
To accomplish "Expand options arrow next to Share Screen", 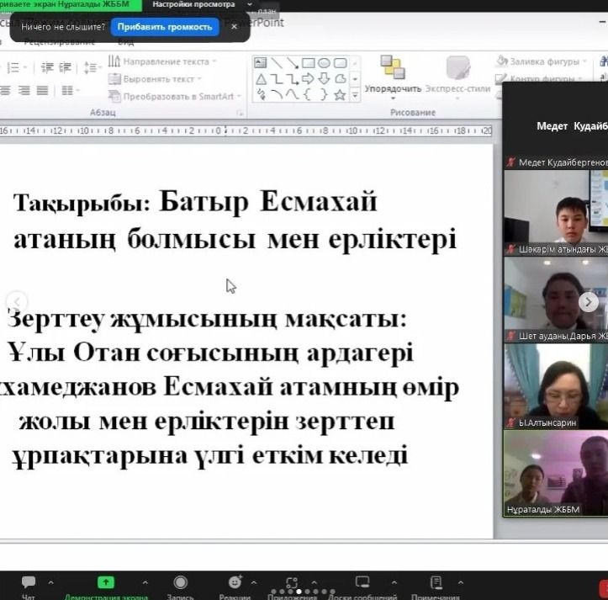I will coord(144,581).
